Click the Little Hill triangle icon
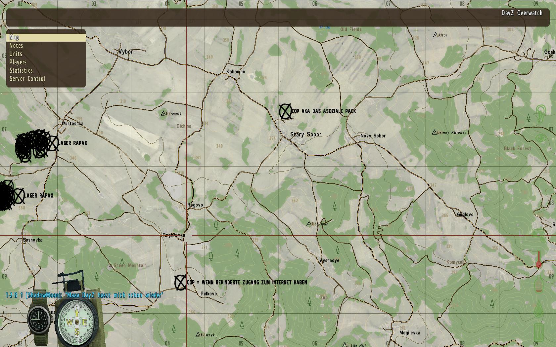The image size is (556, 347). coord(344,345)
